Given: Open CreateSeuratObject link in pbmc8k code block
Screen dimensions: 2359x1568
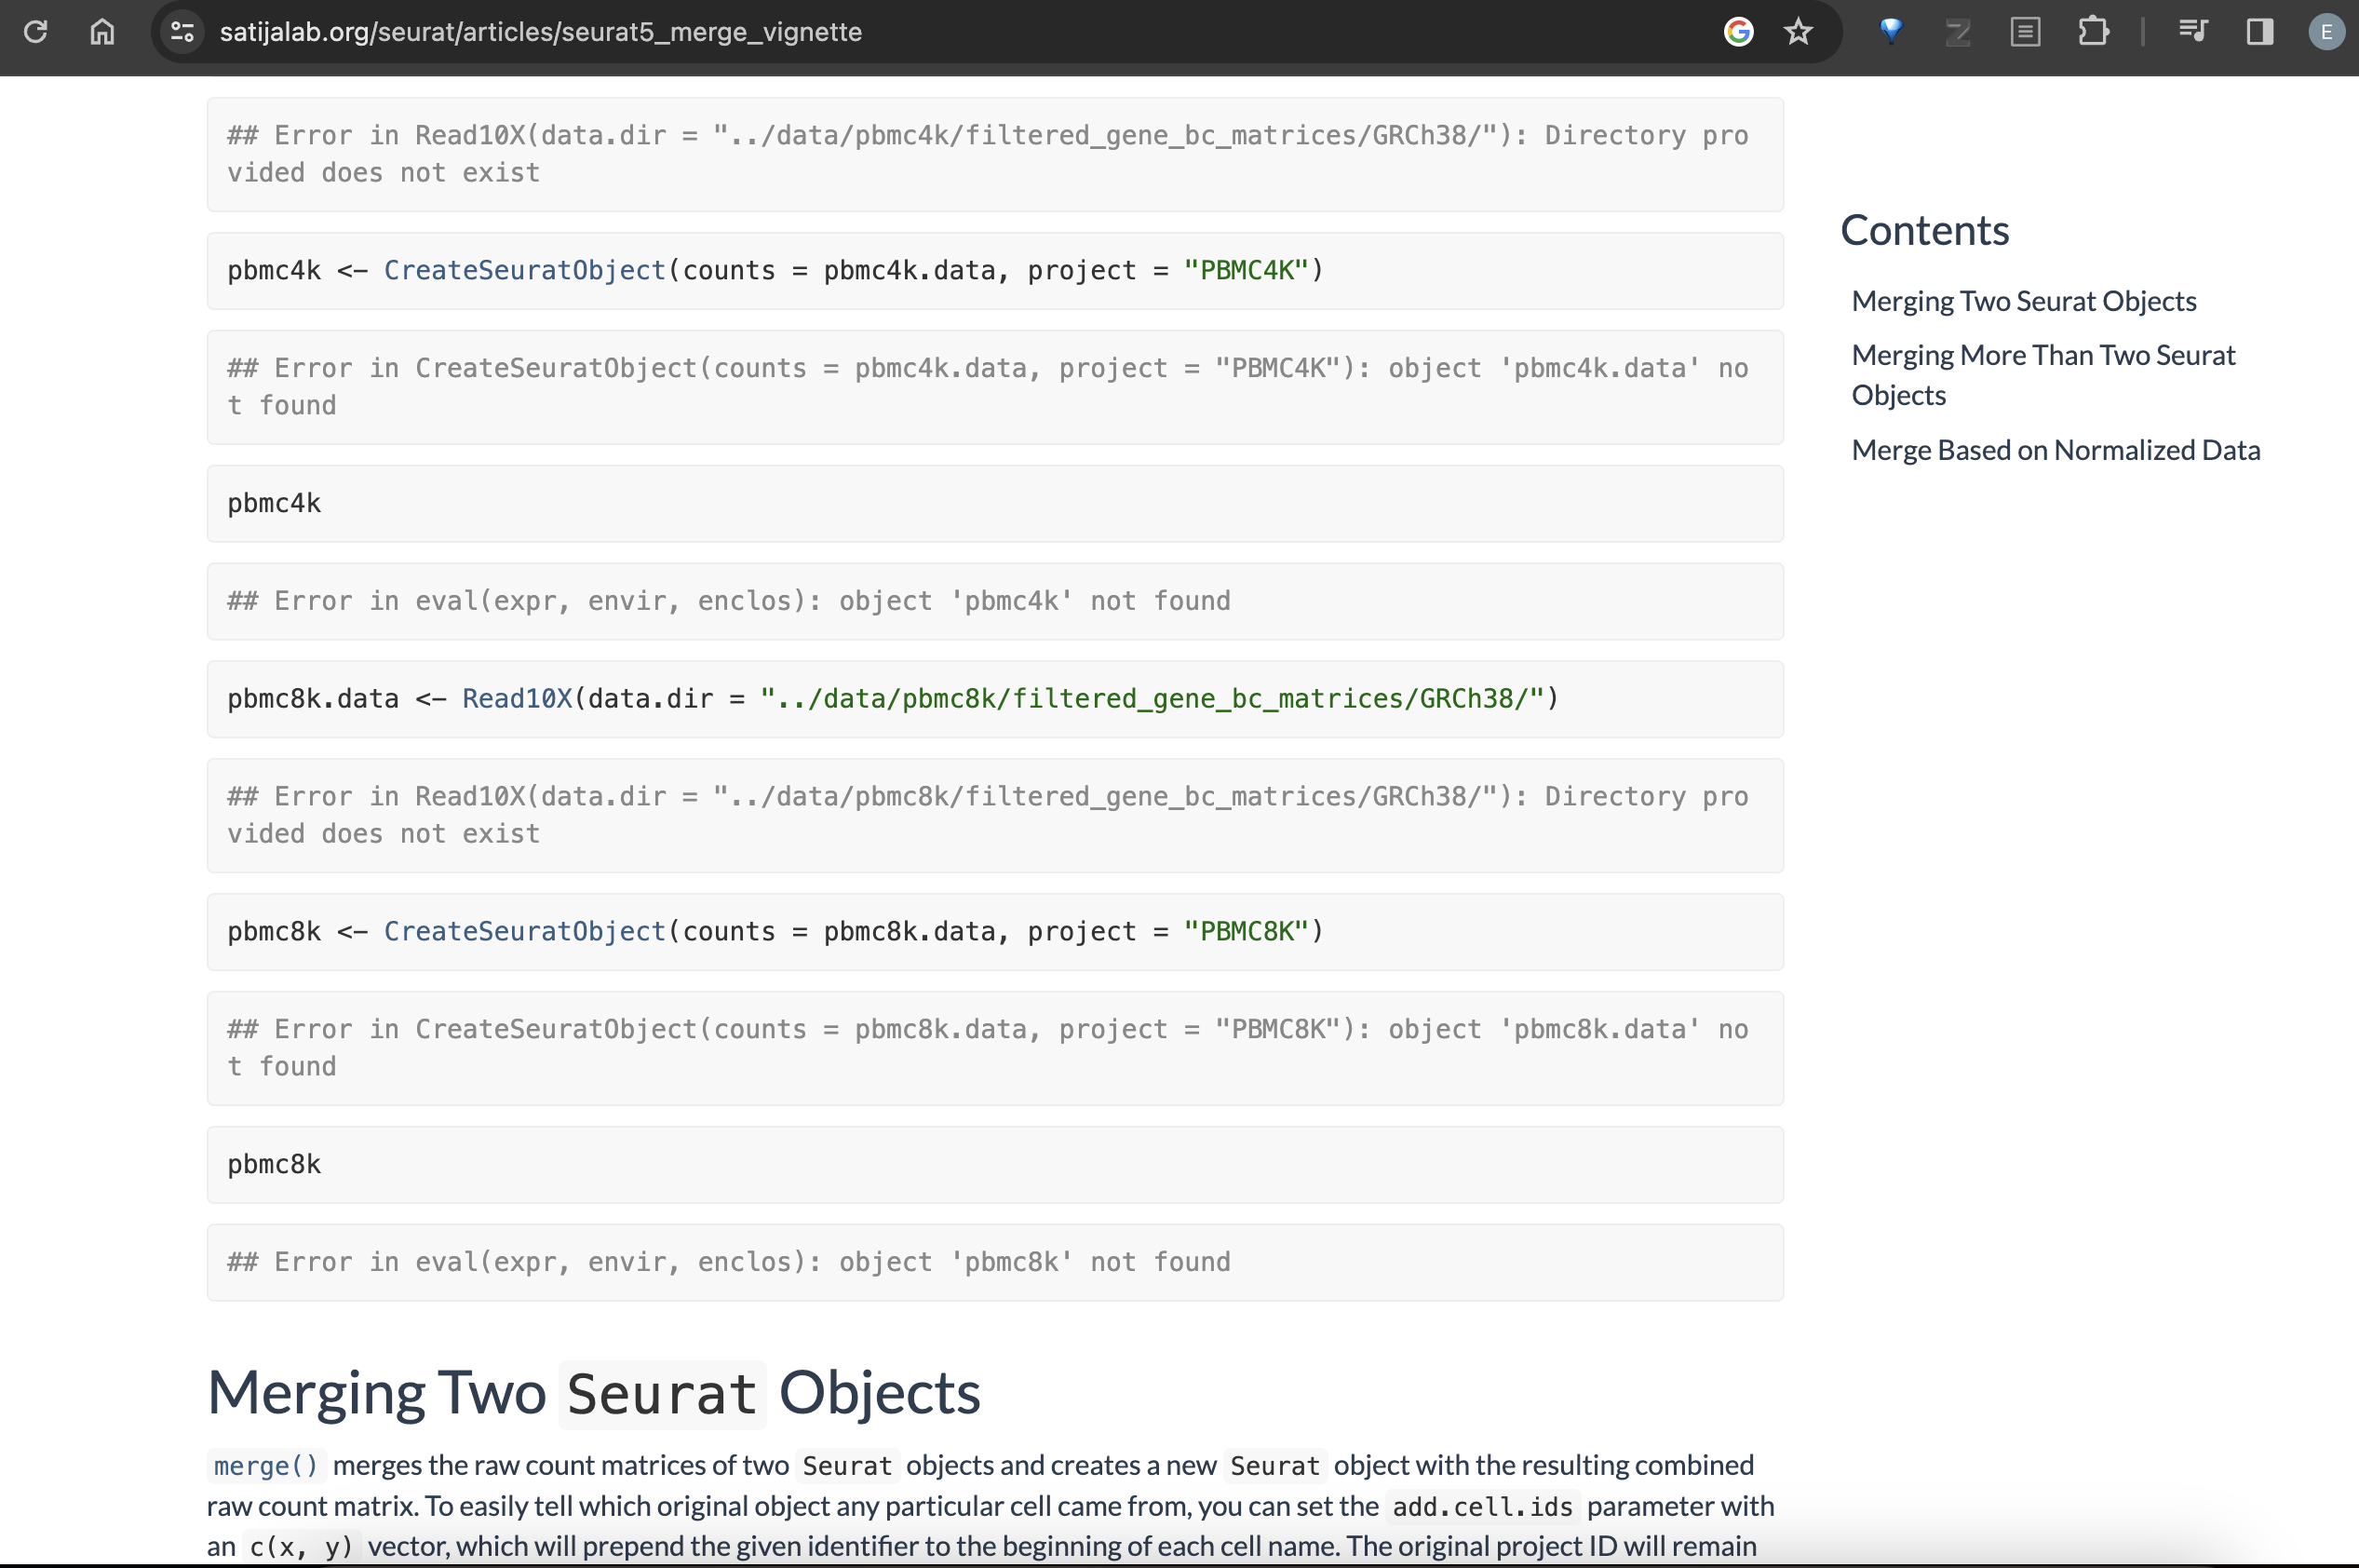Looking at the screenshot, I should coord(524,931).
